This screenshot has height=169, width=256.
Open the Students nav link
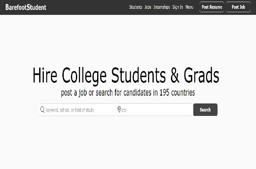point(136,7)
